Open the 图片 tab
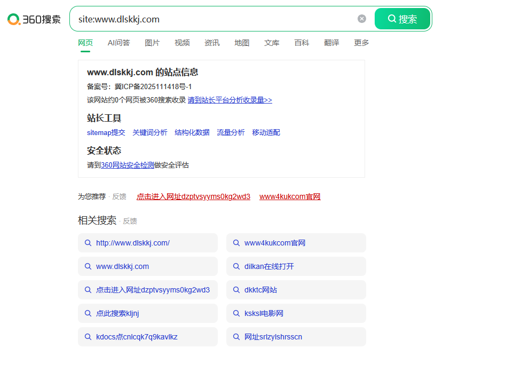522x380 pixels. point(152,43)
